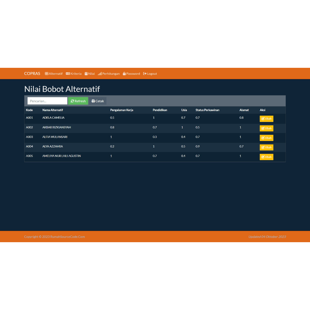Click the bar chart icon beside Perhitungan

pos(100,74)
